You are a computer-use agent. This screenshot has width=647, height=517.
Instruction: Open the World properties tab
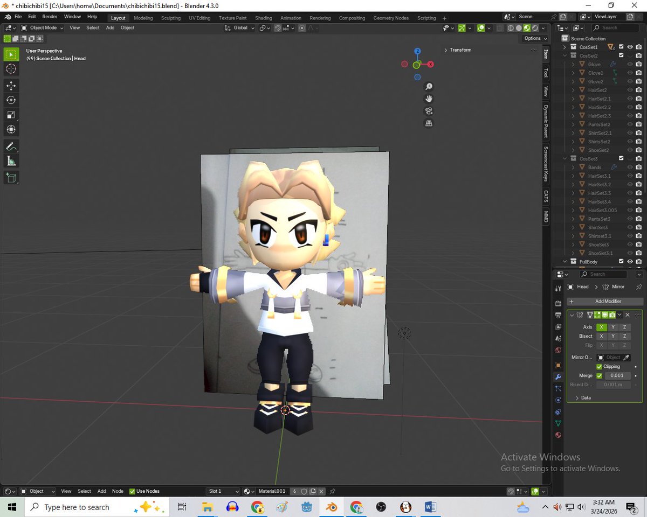559,350
